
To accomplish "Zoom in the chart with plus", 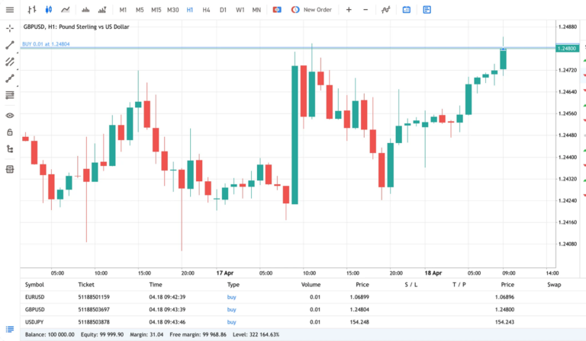I will (349, 10).
